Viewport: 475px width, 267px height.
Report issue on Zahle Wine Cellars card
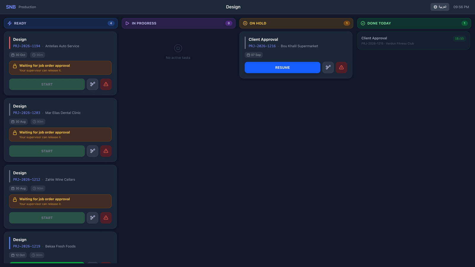(x=106, y=218)
